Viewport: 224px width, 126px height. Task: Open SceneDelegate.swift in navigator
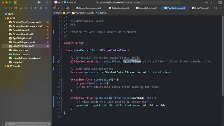click(x=23, y=42)
